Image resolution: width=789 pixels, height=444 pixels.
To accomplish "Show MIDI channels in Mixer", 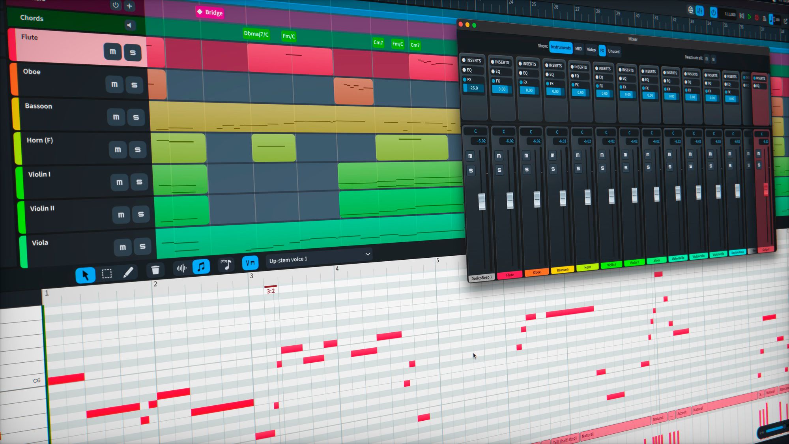I will (578, 49).
